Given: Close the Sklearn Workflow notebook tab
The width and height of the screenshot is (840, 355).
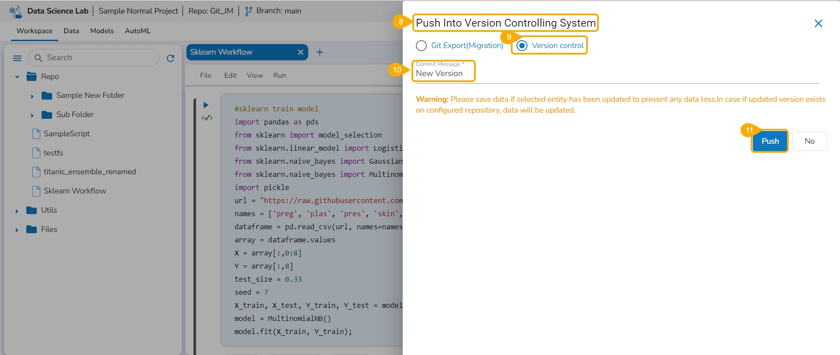Looking at the screenshot, I should point(300,52).
